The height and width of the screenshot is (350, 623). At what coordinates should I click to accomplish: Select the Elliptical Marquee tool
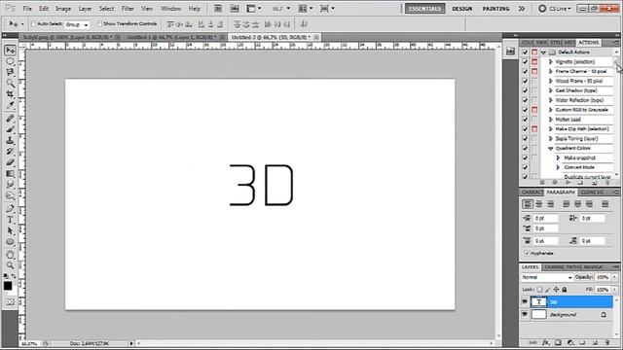click(10, 61)
